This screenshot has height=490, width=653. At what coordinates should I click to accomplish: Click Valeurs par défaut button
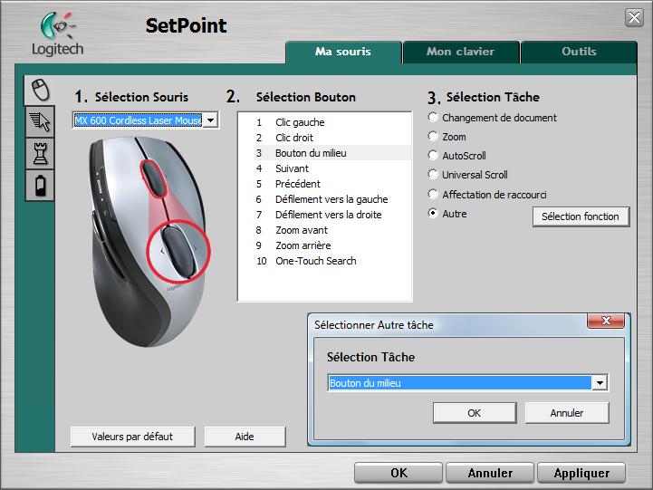pyautogui.click(x=132, y=437)
